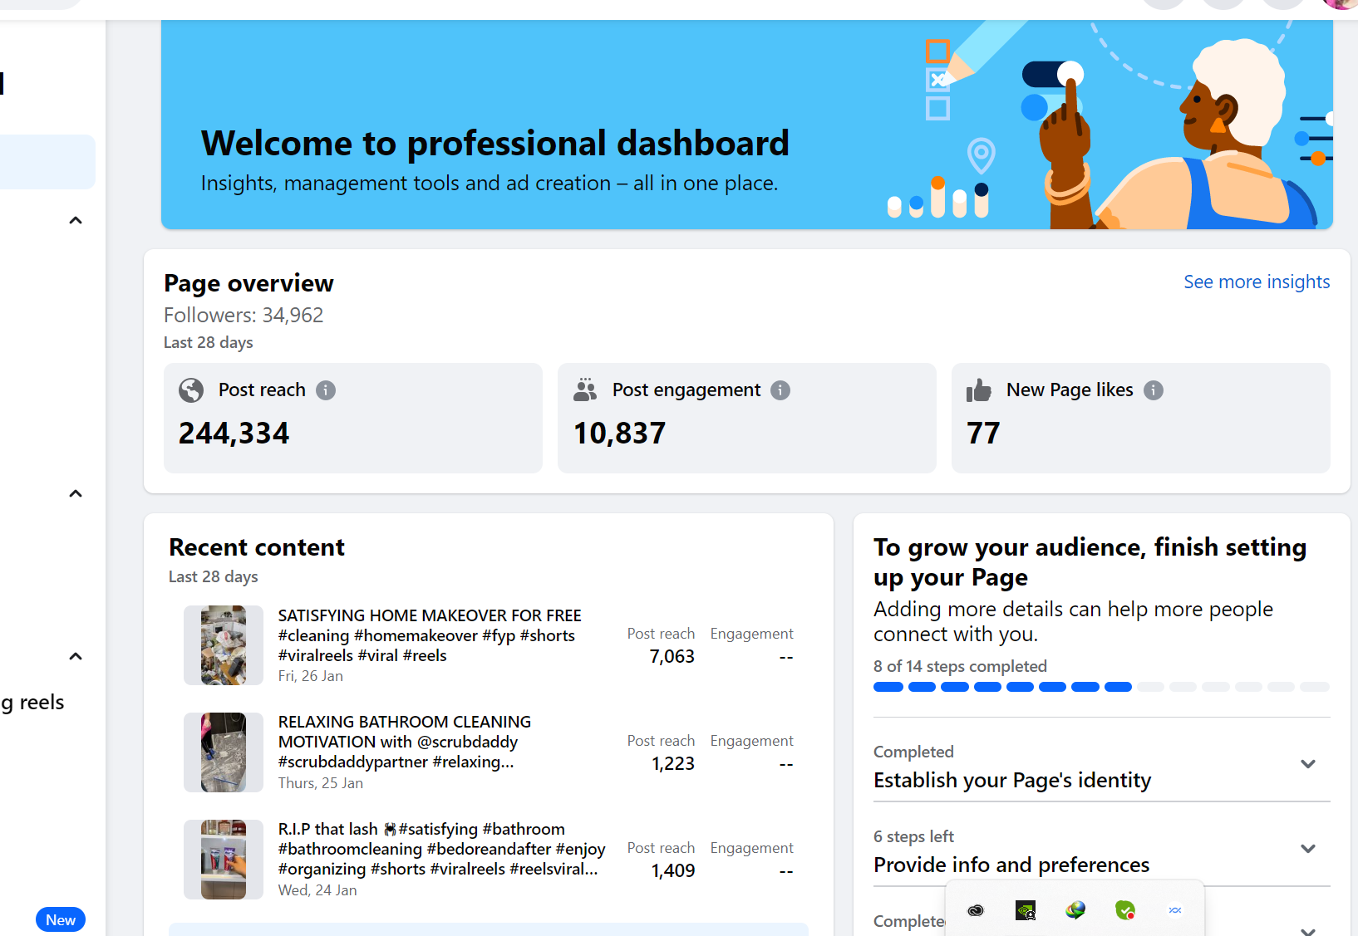Viewport: 1358px width, 936px height.
Task: Click the green checkmark tray icon
Action: [x=1125, y=910]
